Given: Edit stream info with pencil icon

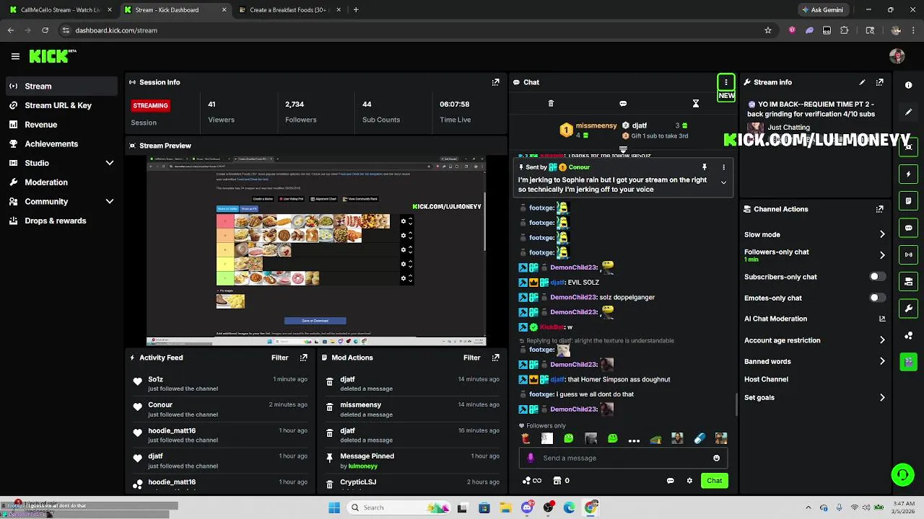Looking at the screenshot, I should click(x=862, y=82).
